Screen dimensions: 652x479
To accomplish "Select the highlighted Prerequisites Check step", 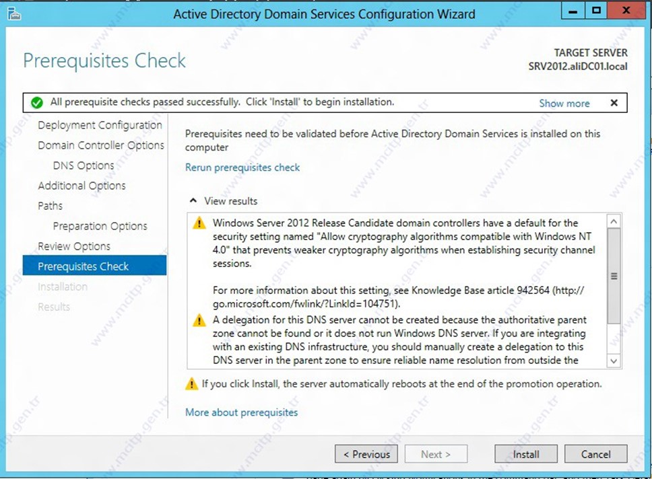I will [x=94, y=266].
